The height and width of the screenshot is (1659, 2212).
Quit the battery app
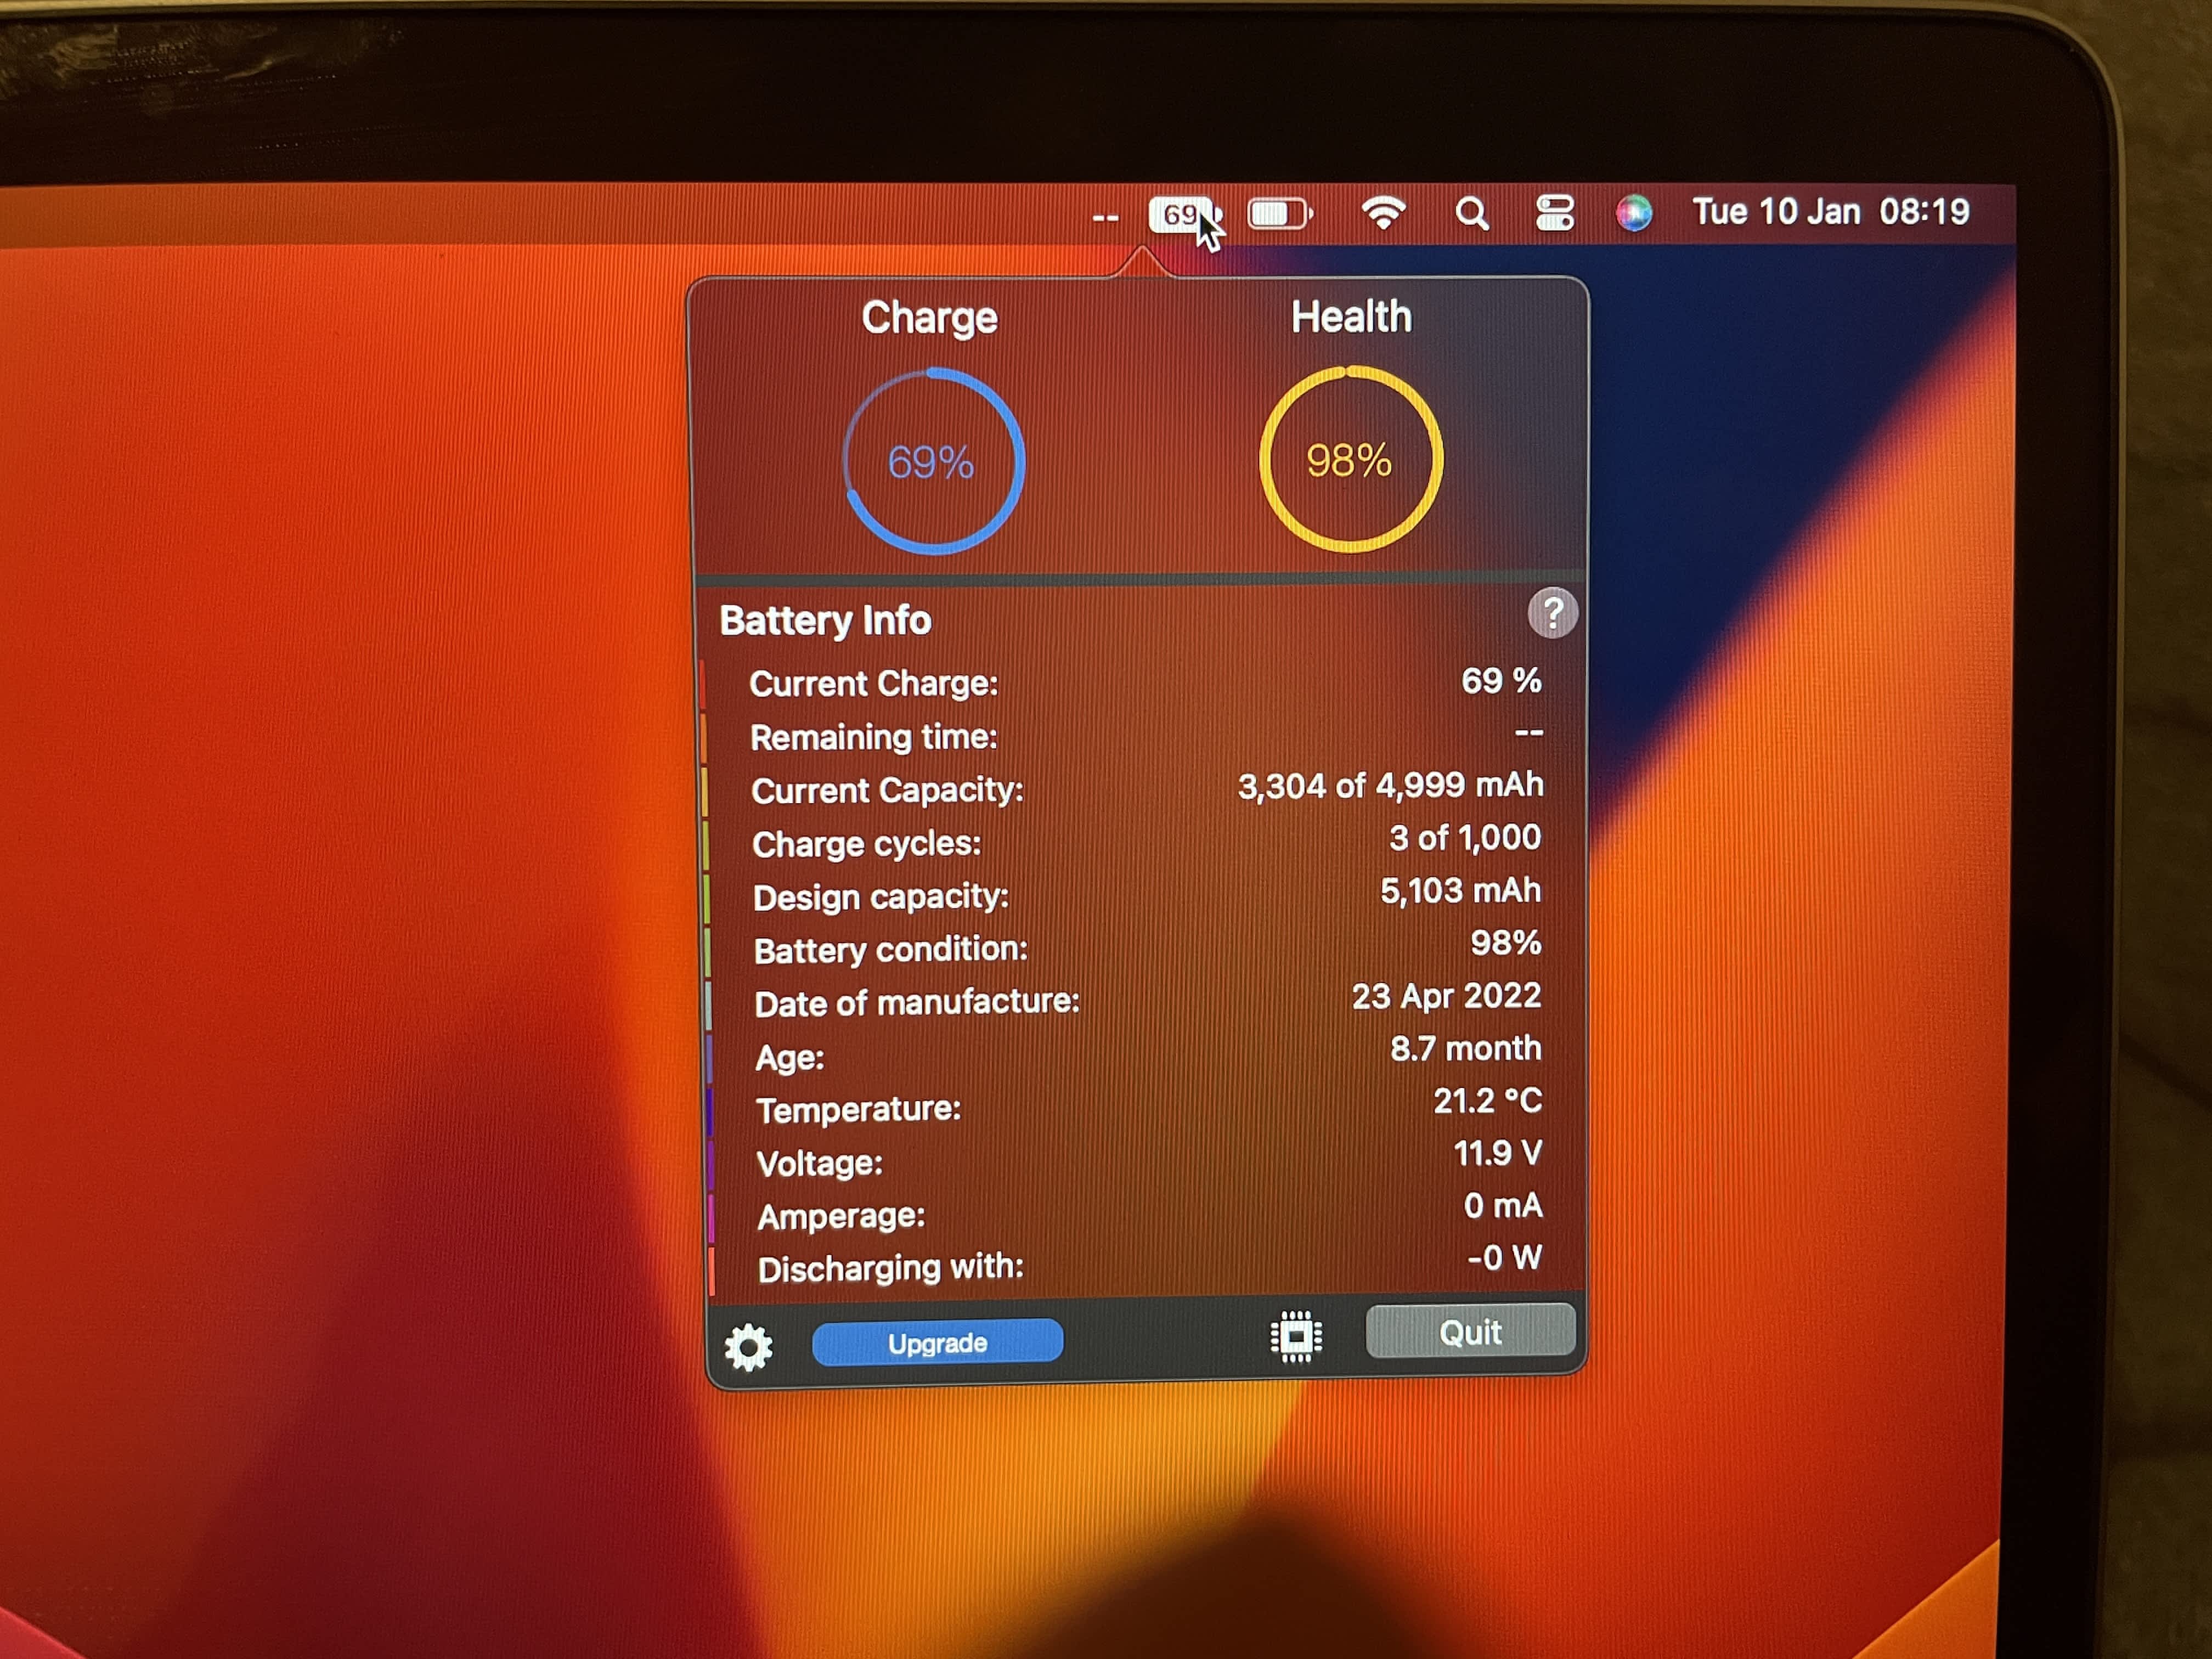coord(1470,1332)
